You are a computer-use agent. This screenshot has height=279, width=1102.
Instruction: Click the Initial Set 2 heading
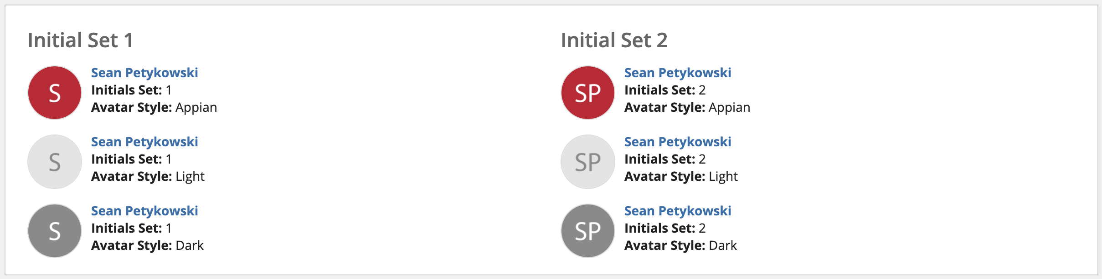pyautogui.click(x=614, y=40)
